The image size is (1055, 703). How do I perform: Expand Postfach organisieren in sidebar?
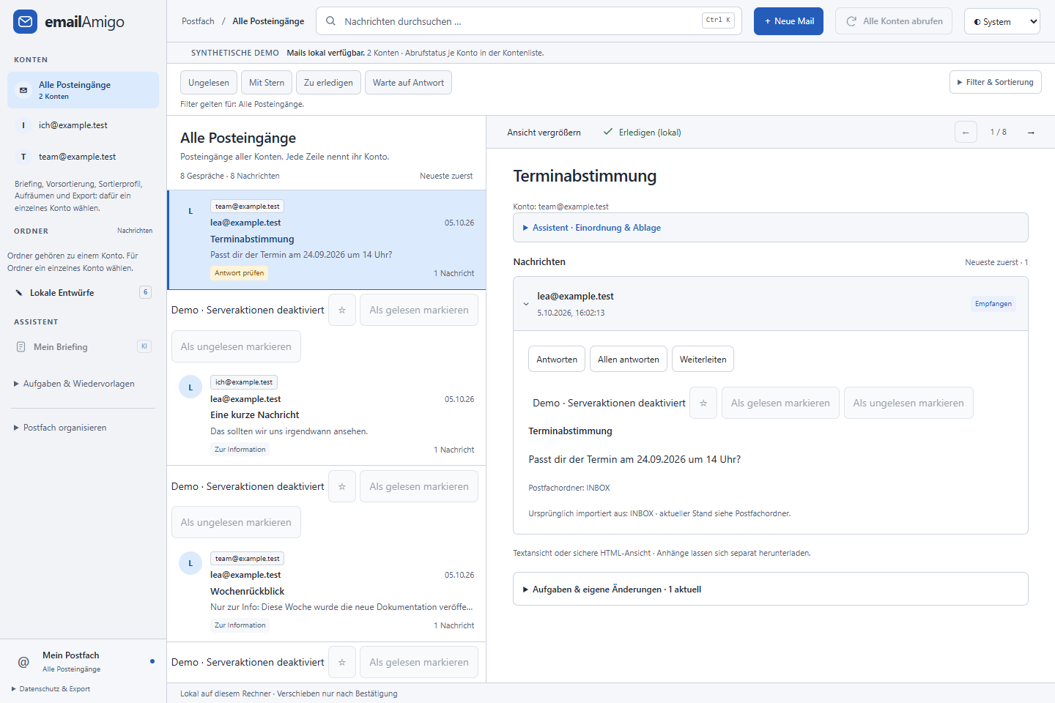tap(60, 428)
